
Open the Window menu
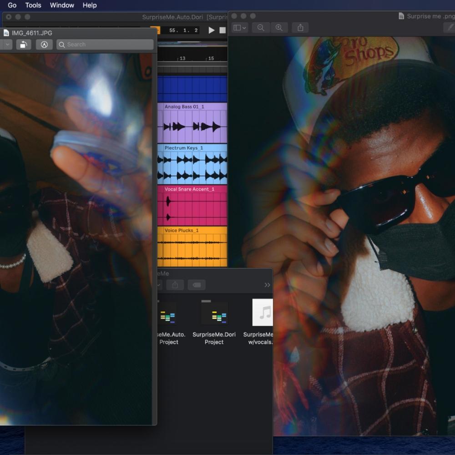click(62, 5)
